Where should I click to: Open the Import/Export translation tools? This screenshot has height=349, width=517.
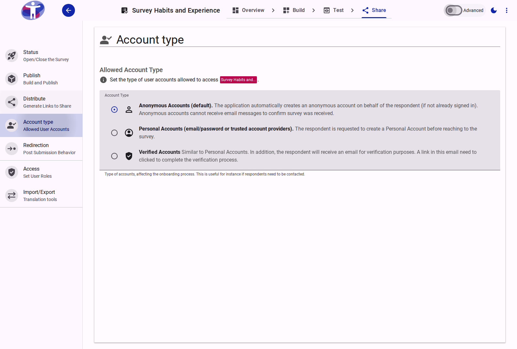41,196
